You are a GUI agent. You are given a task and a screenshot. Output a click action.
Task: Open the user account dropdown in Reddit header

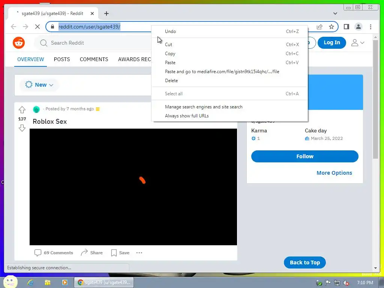357,43
